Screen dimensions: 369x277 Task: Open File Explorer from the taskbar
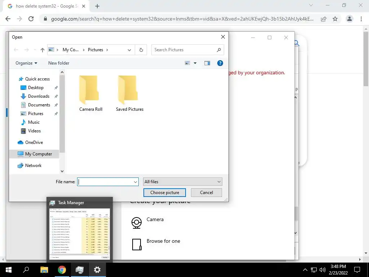44,270
